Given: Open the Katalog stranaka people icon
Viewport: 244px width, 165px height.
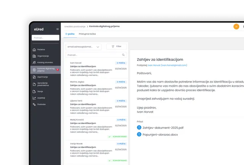Looking at the screenshot, I should coord(34,63).
